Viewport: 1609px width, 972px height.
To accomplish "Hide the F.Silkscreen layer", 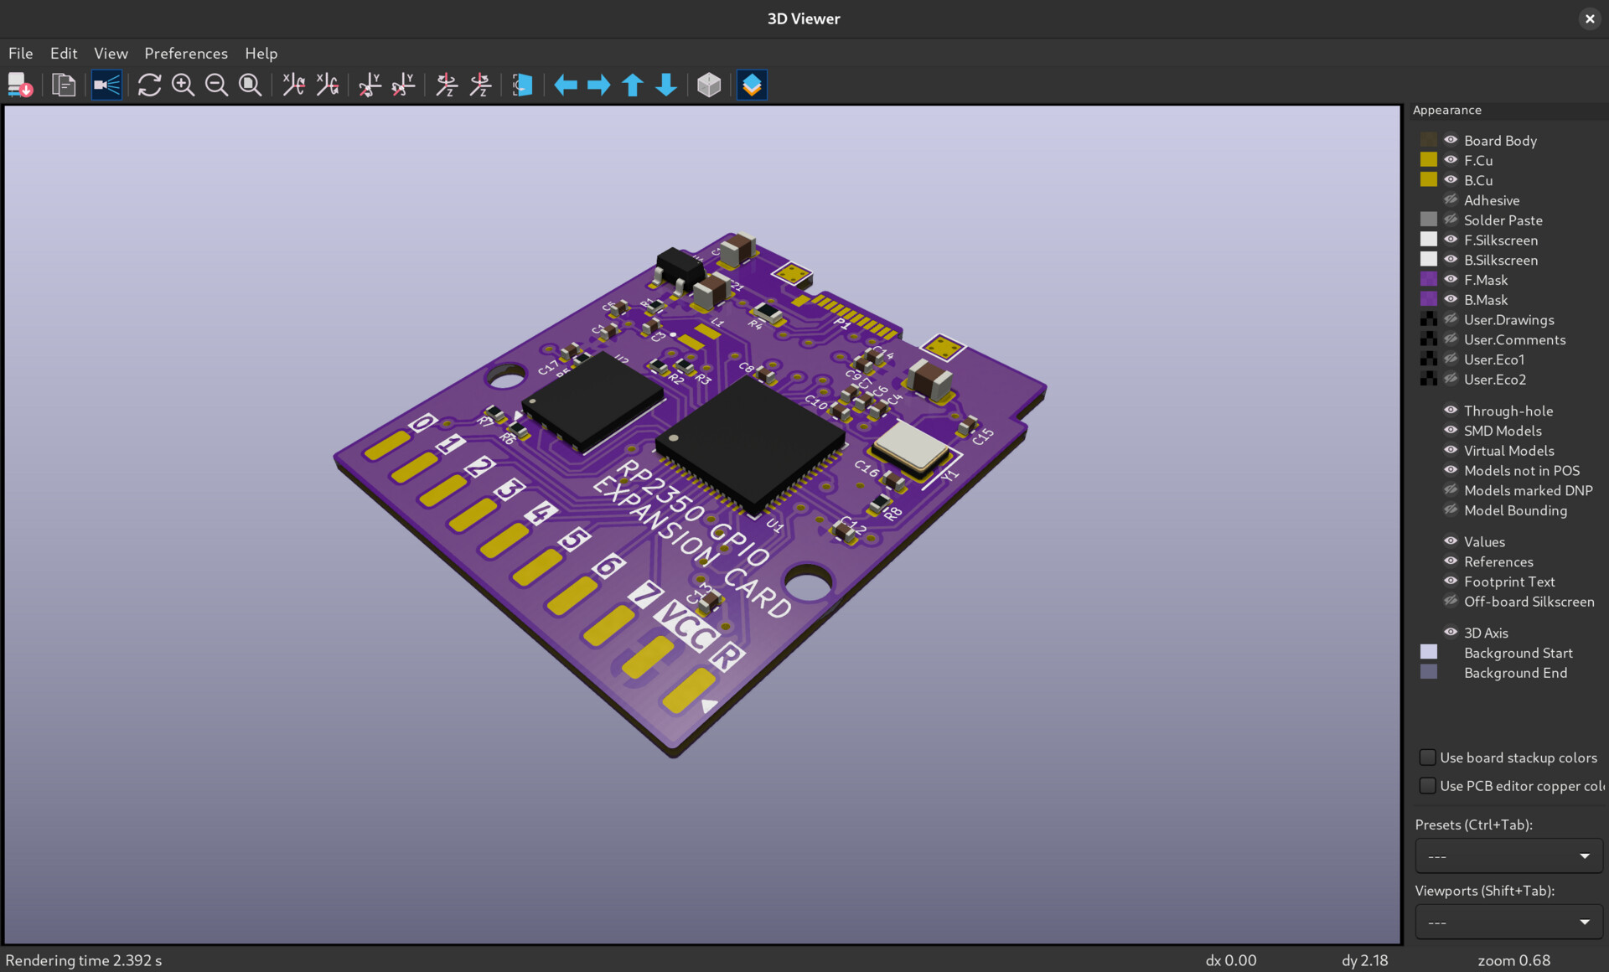I will click(1451, 240).
